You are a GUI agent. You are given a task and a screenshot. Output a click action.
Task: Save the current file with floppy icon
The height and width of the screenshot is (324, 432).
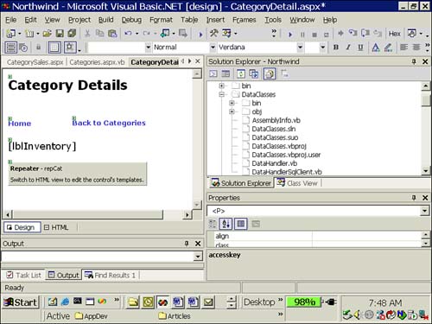(x=60, y=34)
